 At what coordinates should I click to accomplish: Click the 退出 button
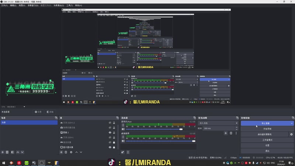267,151
